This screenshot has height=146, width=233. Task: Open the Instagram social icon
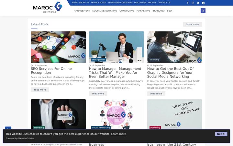pyautogui.click(x=193, y=3)
